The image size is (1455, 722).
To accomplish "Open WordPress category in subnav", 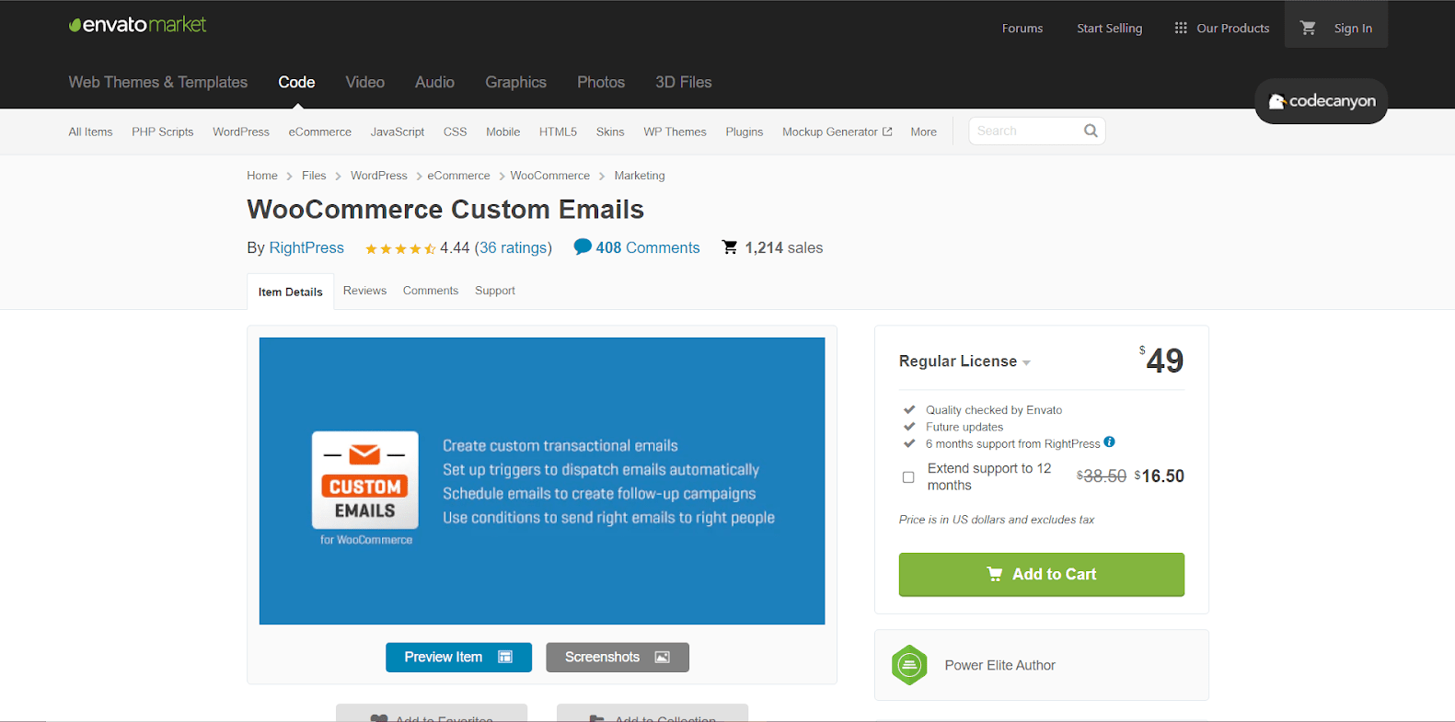I will coord(241,132).
